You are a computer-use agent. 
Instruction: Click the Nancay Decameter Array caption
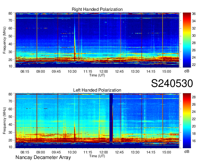coord(43,157)
